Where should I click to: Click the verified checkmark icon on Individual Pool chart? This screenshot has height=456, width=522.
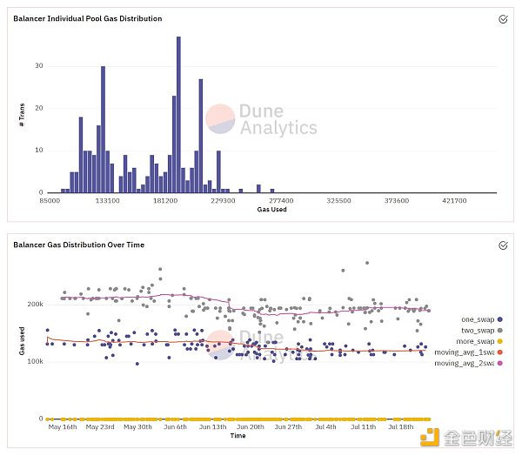(x=503, y=18)
